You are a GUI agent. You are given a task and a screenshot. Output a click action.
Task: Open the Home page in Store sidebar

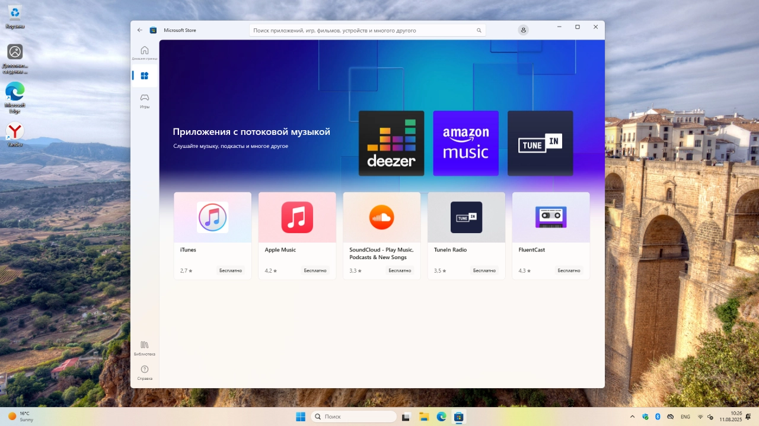click(x=145, y=52)
